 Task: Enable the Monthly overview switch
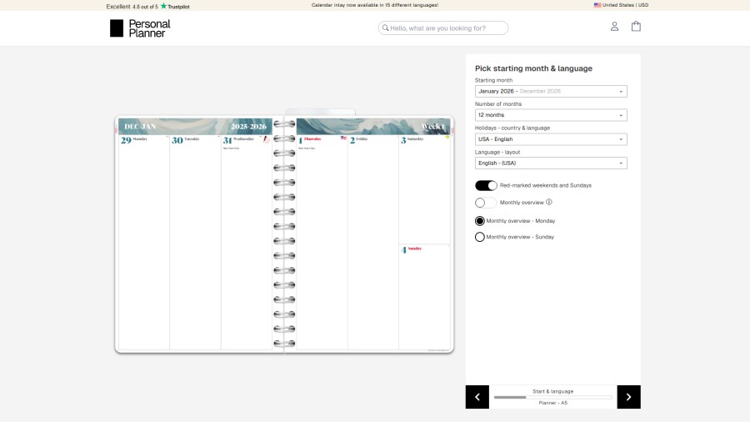coord(486,203)
